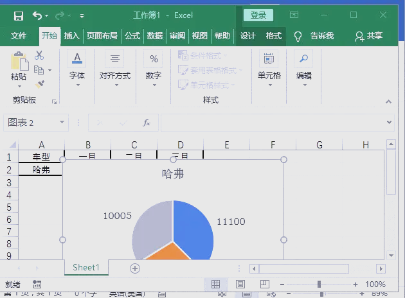Click the horizontal scrollbar right arrow
This screenshot has width=405, height=298.
coord(381,268)
